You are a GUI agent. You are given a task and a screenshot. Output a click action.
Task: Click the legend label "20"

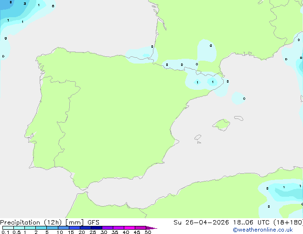point(82,232)
